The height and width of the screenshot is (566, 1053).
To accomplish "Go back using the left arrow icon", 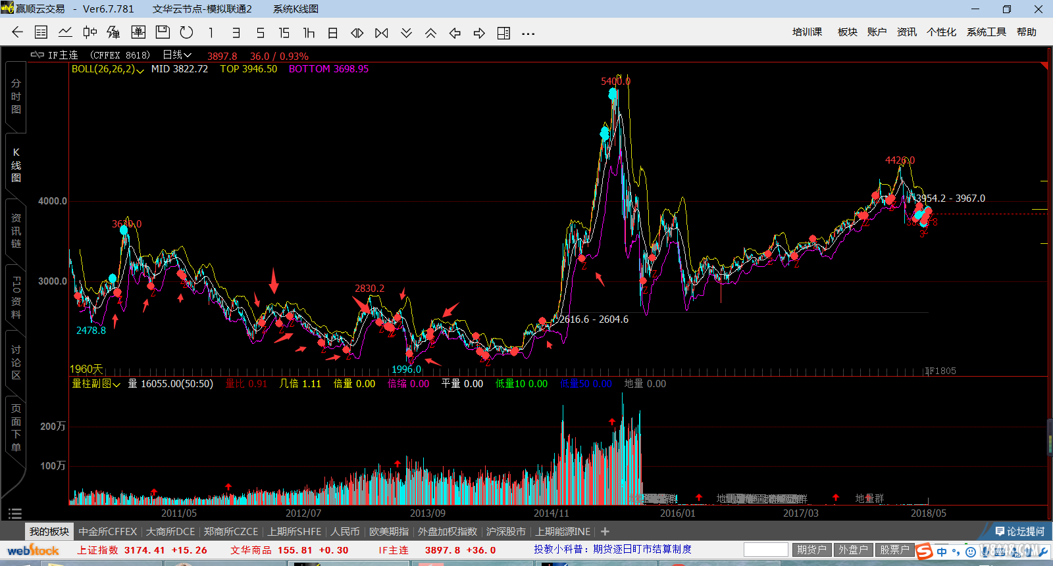I will (18, 32).
